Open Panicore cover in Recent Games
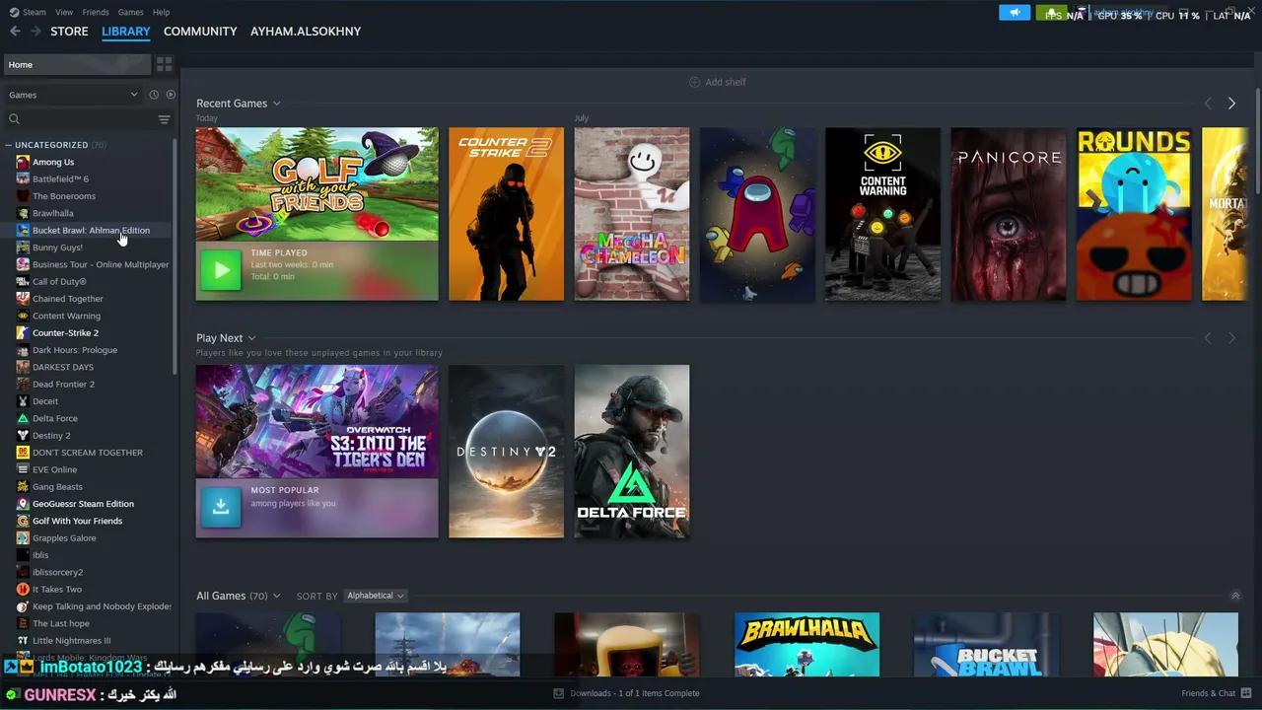Image resolution: width=1262 pixels, height=710 pixels. 1009,214
